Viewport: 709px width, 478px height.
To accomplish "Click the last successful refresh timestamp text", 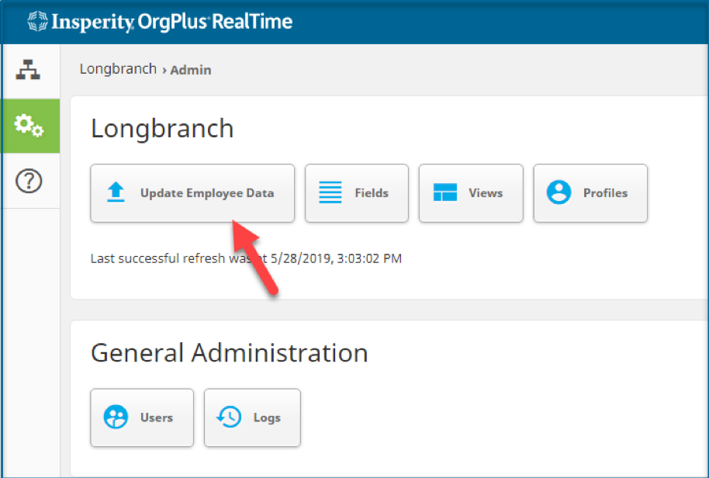I will [x=246, y=258].
